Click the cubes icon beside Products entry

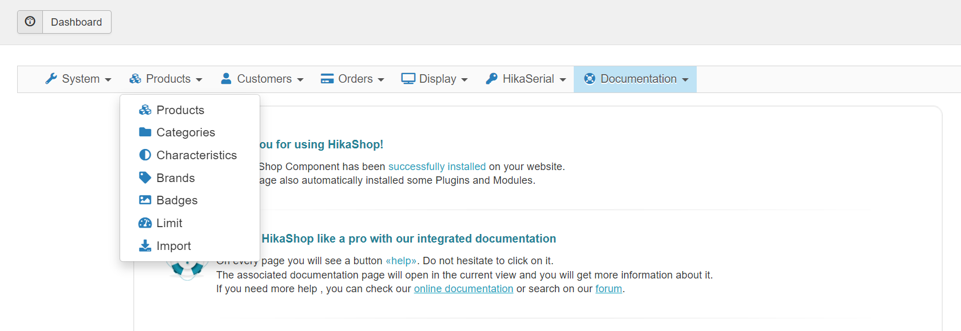(x=145, y=110)
